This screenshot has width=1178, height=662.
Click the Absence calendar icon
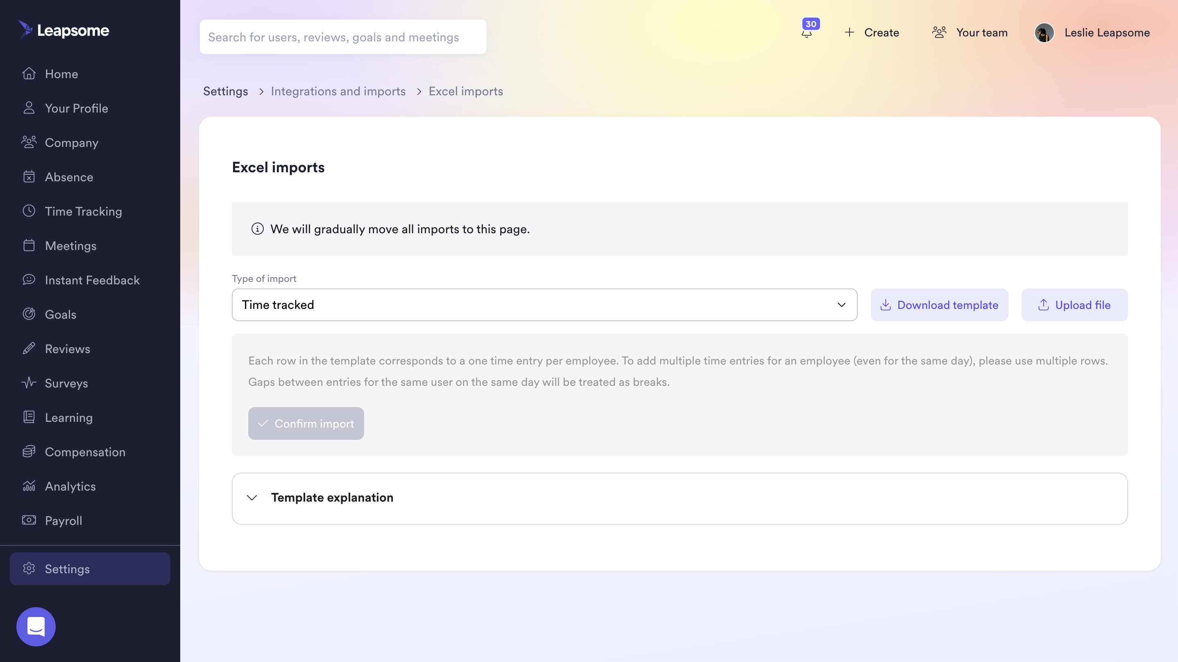click(x=29, y=177)
